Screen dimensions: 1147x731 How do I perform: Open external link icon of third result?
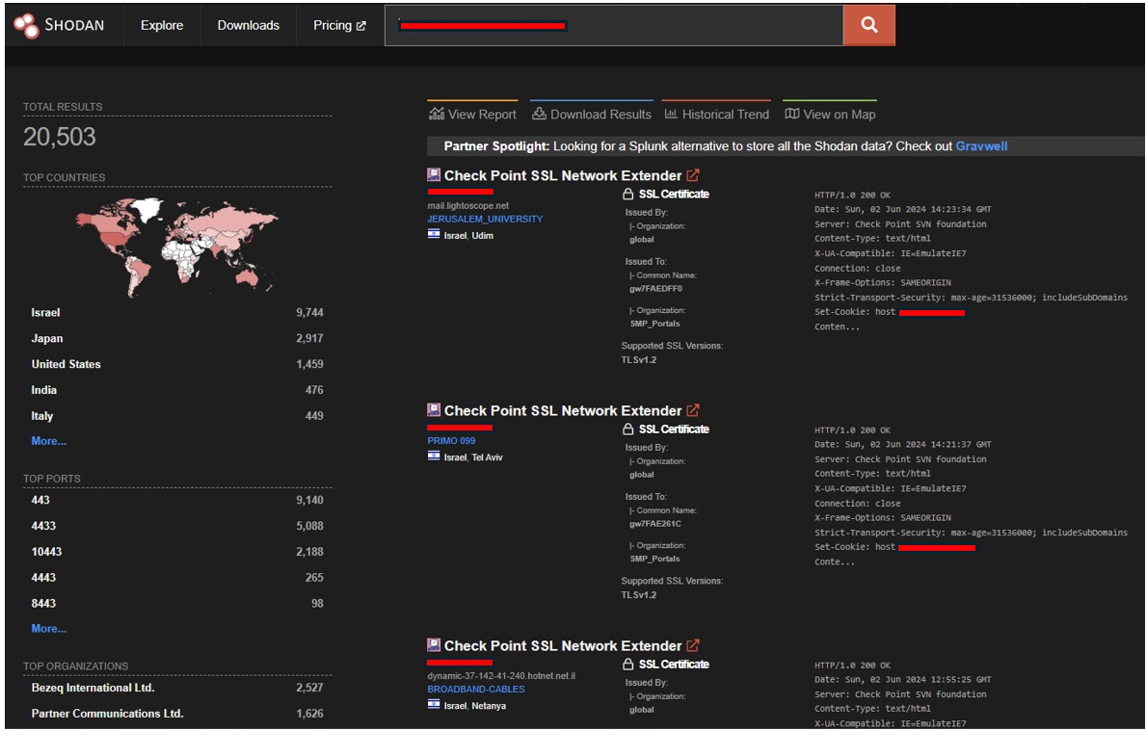point(693,645)
